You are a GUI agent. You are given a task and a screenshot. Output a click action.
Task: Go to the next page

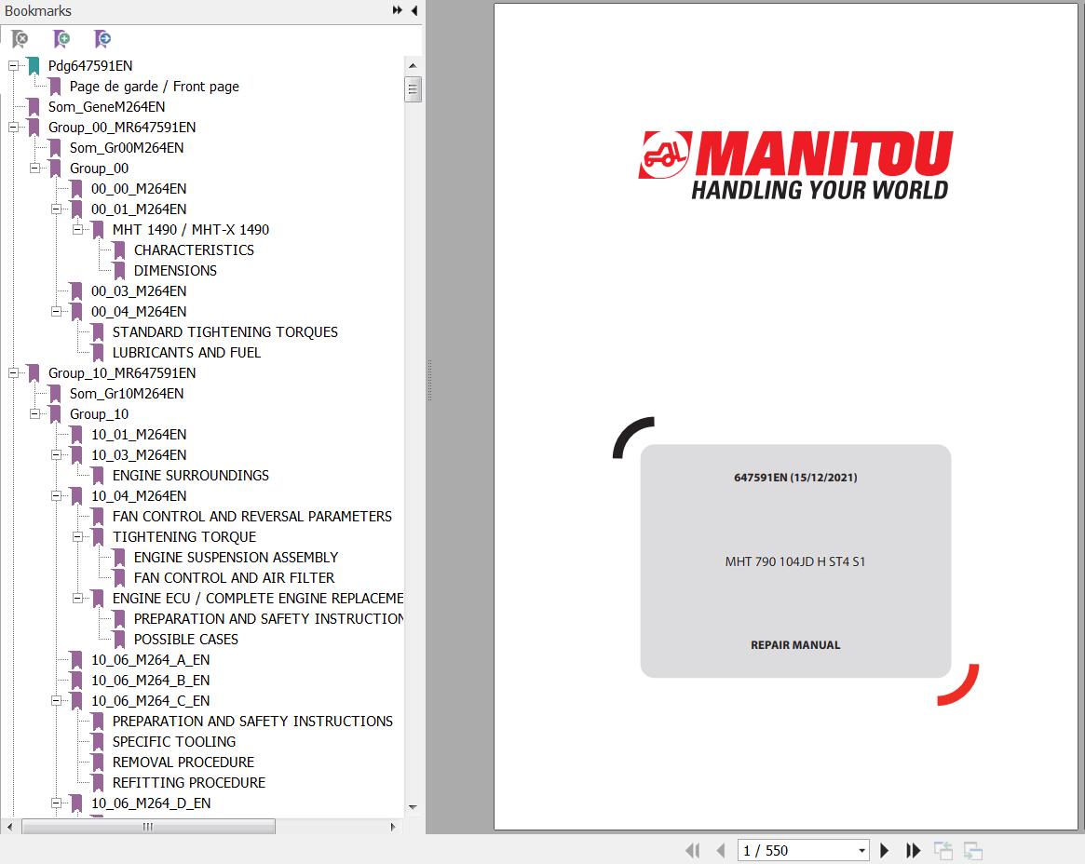coord(884,850)
